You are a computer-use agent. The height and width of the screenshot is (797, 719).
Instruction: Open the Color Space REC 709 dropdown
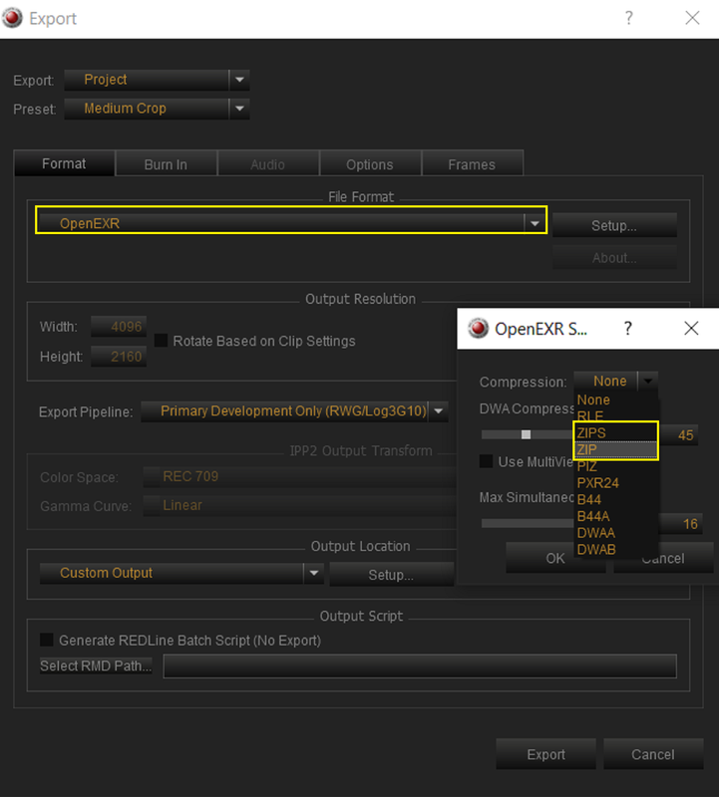click(300, 477)
